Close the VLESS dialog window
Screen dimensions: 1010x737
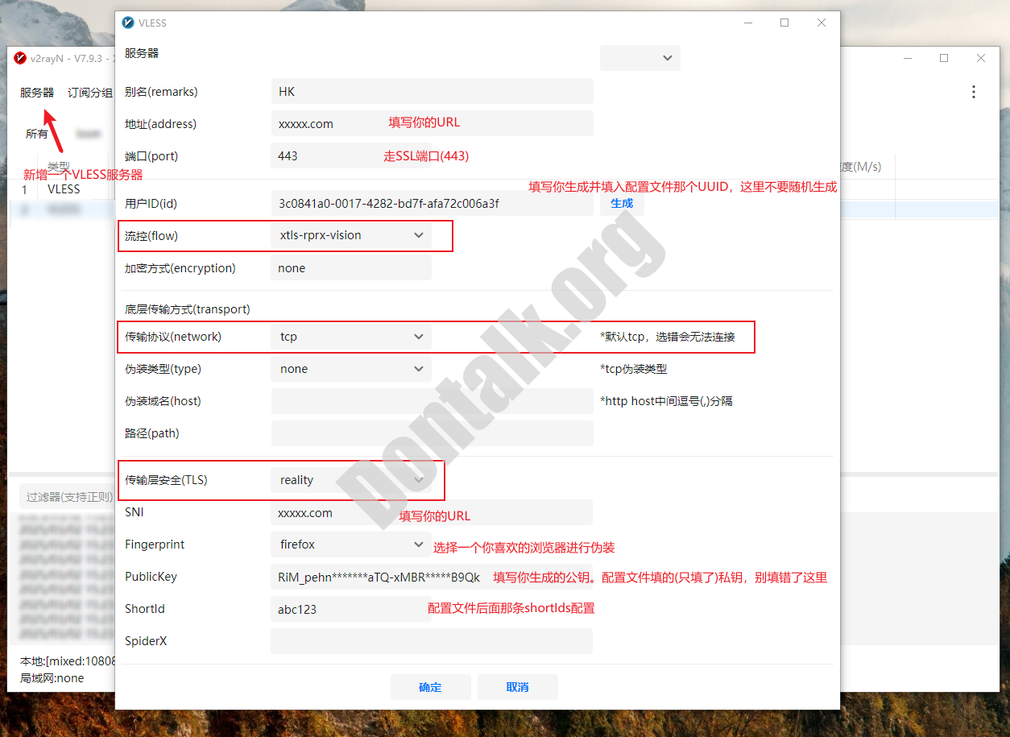tap(821, 23)
